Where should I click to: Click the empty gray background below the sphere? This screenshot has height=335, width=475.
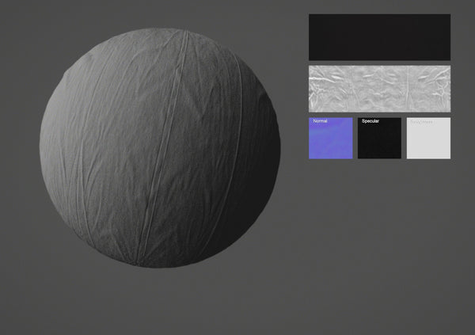(158, 301)
